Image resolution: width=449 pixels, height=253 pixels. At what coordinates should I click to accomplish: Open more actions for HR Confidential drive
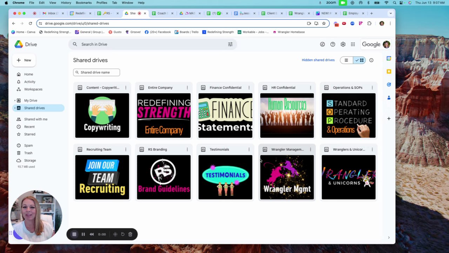pos(310,87)
